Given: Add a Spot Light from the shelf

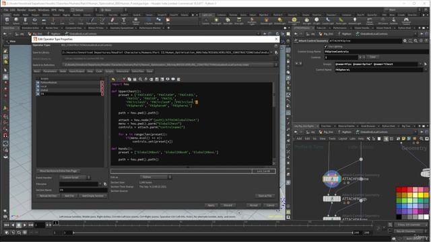Looking at the screenshot, I should [x=228, y=21].
